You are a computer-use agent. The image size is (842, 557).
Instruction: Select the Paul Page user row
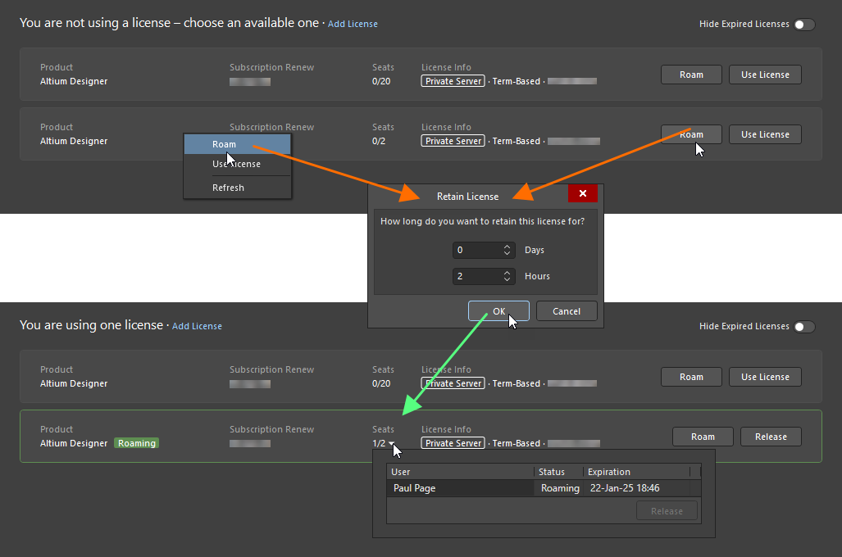tap(544, 488)
